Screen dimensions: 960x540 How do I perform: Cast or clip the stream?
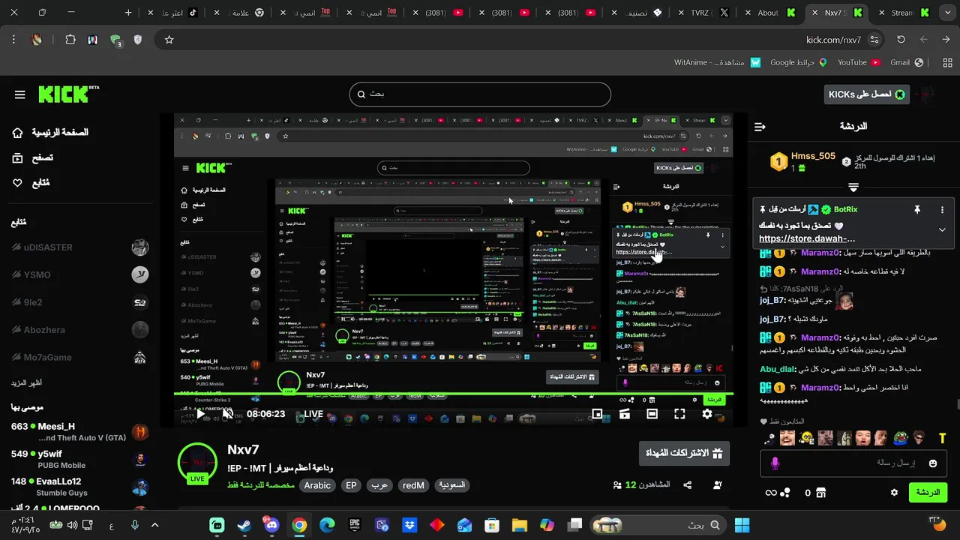pyautogui.click(x=624, y=414)
